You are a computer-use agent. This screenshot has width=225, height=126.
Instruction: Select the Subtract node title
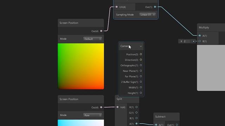(x=160, y=117)
